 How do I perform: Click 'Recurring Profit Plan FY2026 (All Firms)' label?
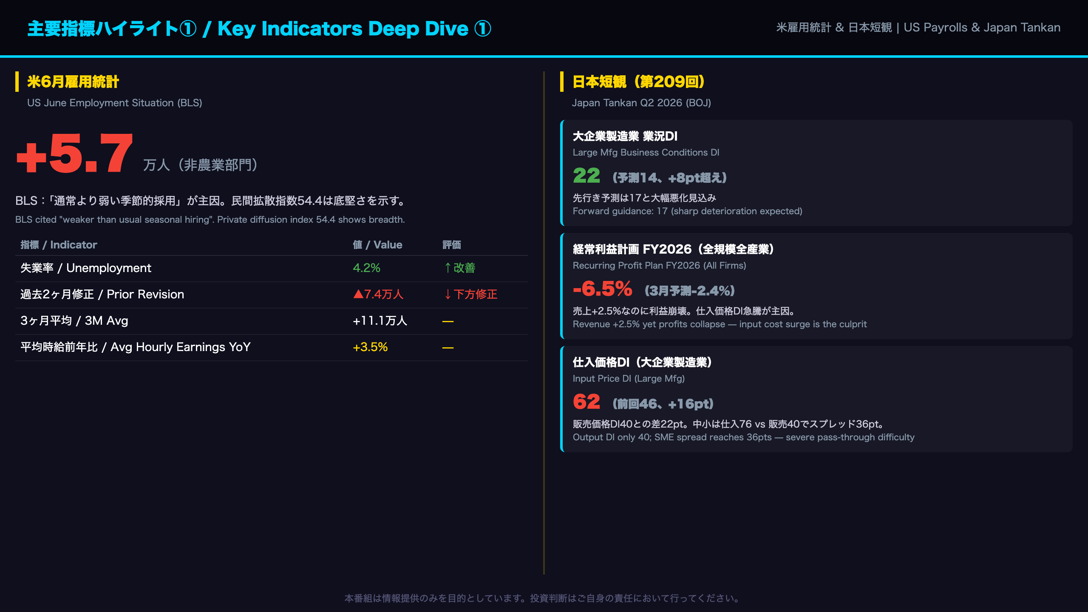(x=659, y=266)
